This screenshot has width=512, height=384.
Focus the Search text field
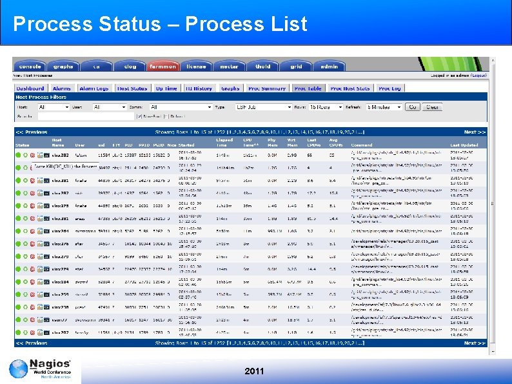point(86,116)
